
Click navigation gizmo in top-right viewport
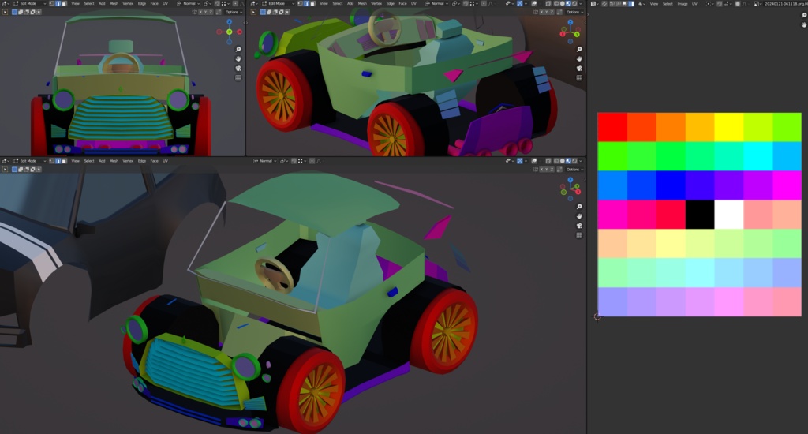570,32
